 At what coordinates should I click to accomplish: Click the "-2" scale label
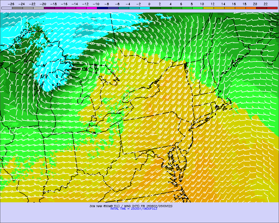pos(138,4)
